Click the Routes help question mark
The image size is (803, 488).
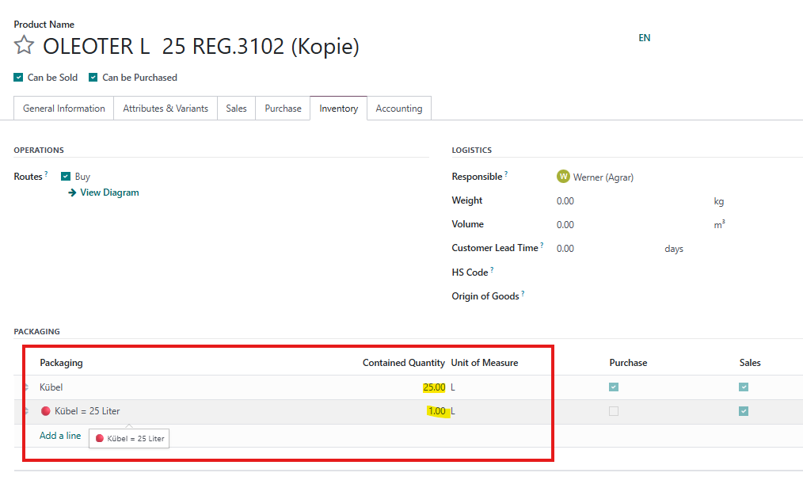coord(46,174)
